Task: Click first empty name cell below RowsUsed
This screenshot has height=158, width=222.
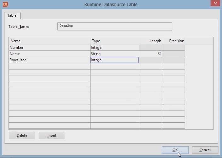Action: click(x=49, y=66)
